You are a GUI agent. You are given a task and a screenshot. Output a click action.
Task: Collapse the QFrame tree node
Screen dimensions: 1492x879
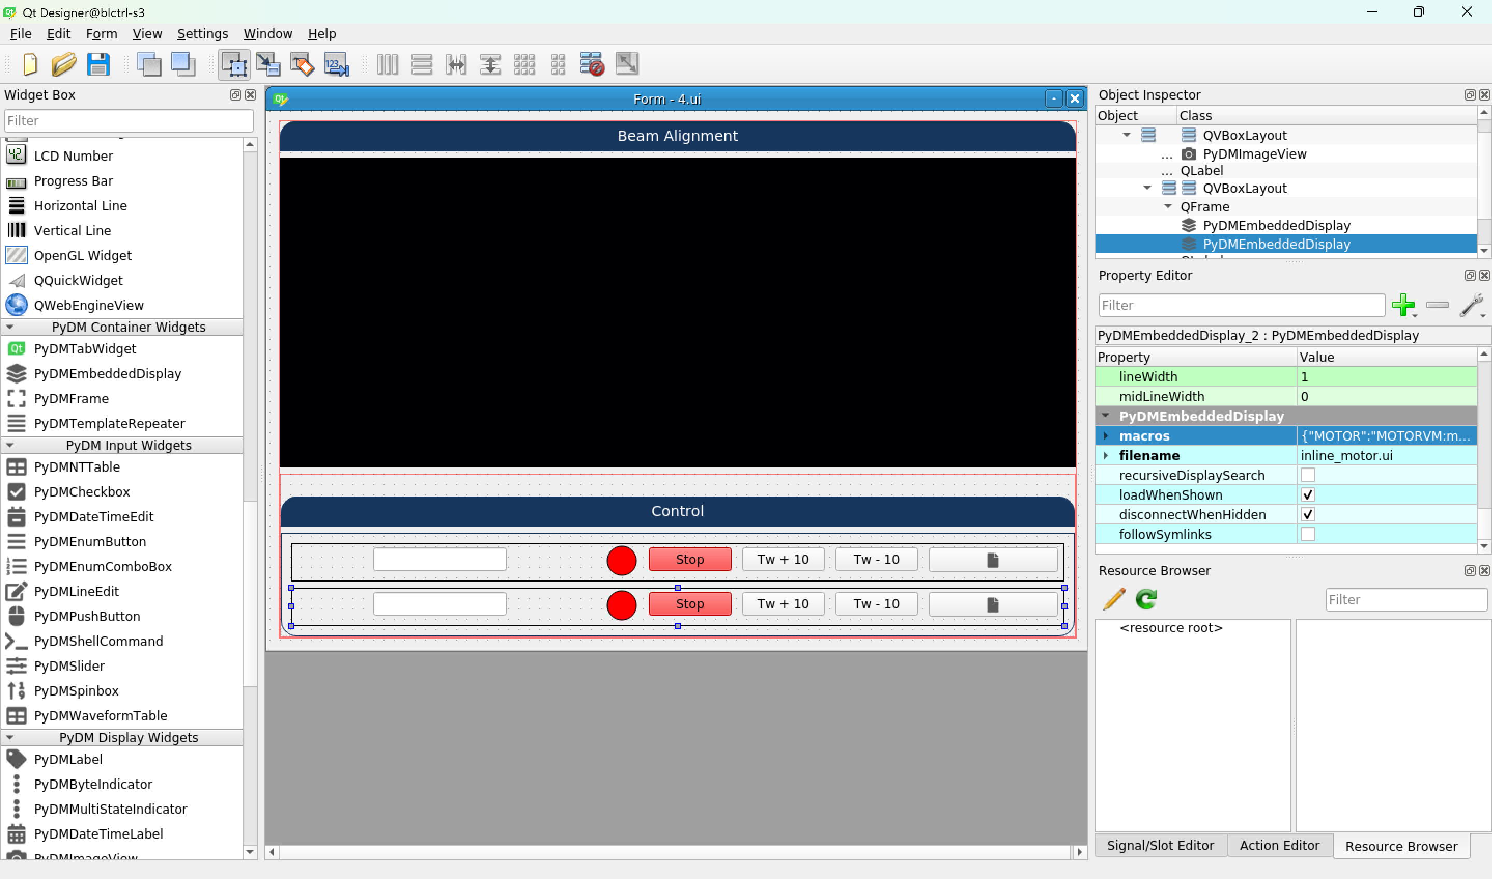click(1168, 207)
